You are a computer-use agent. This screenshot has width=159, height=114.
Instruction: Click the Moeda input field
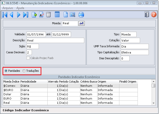[70, 23]
